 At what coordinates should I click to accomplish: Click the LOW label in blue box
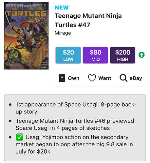68,59
